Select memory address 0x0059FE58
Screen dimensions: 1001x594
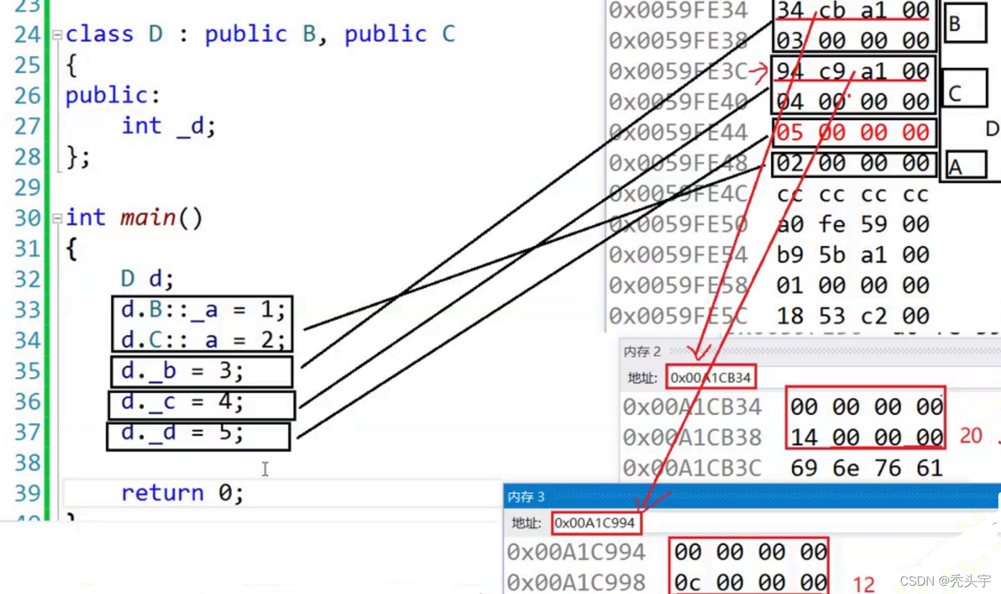pos(678,285)
